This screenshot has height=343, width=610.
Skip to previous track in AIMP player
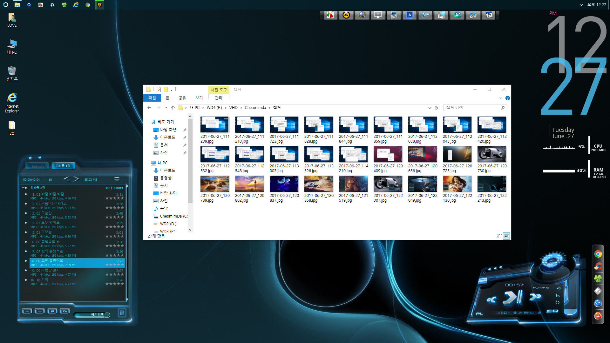pos(491,299)
